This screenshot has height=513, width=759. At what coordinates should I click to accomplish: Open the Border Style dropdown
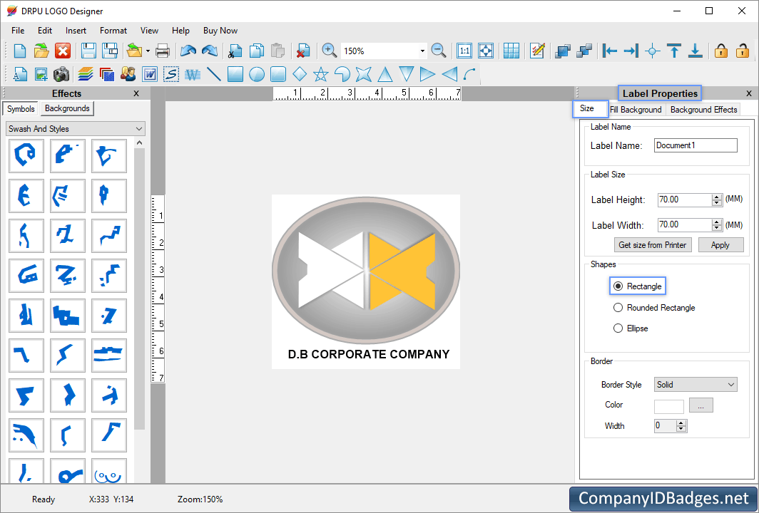tap(731, 384)
